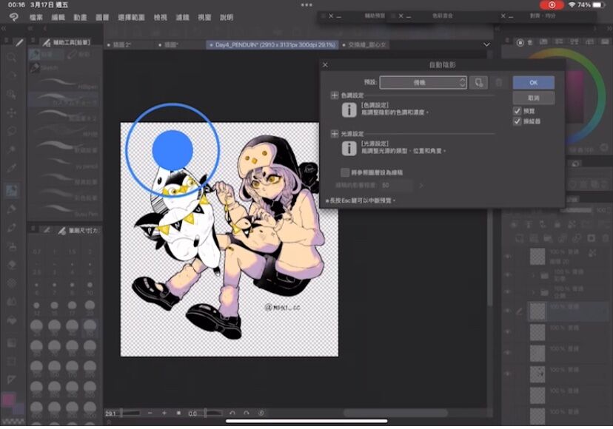Click zoom in plus on canvas bar
Screen dimensions: 613x429
(164, 413)
